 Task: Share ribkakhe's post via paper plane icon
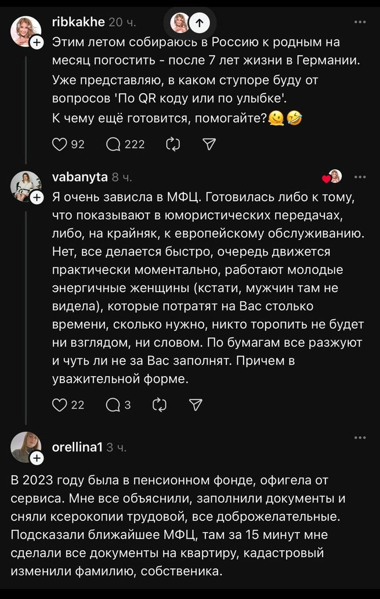tap(209, 144)
